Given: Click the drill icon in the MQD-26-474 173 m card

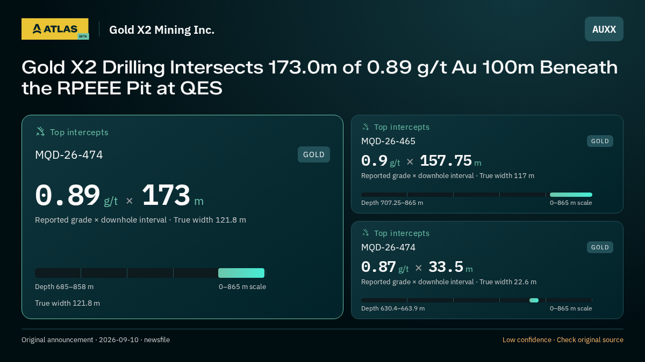Looking at the screenshot, I should point(40,131).
